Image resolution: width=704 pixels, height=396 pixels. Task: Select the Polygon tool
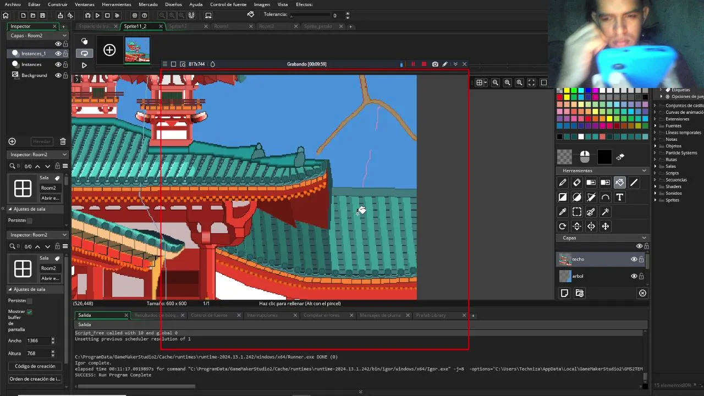tap(591, 197)
